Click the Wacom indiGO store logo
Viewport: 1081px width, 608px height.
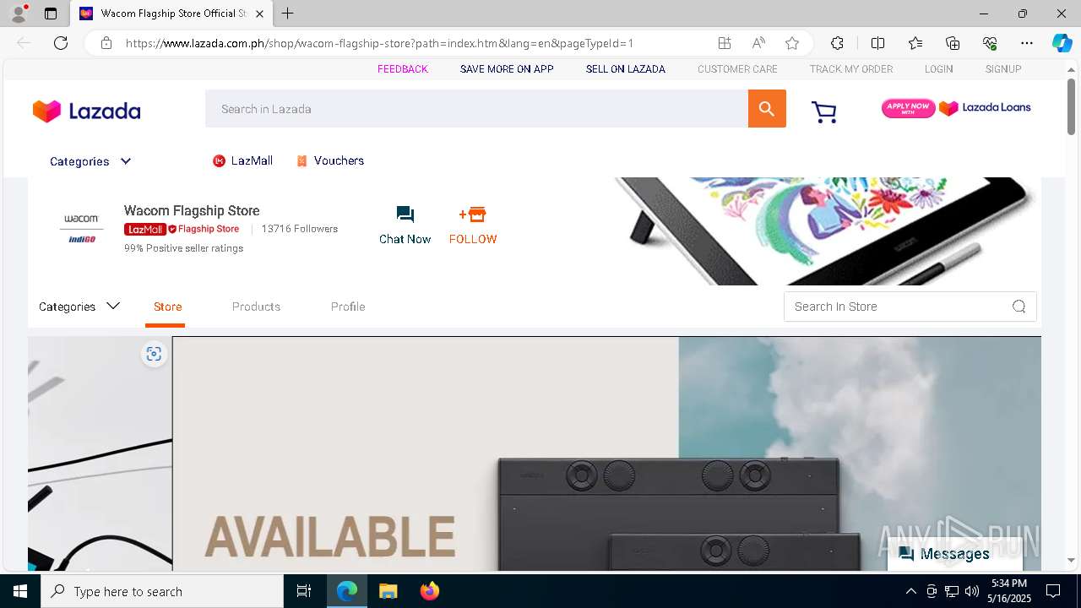pos(82,229)
